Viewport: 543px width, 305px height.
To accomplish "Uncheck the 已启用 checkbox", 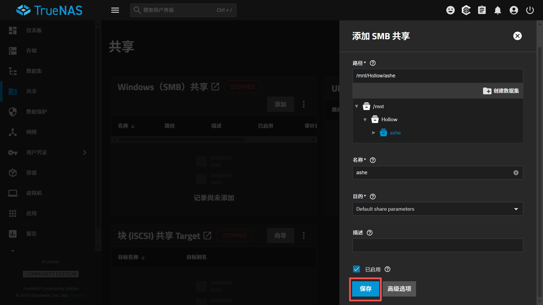I will pos(356,269).
